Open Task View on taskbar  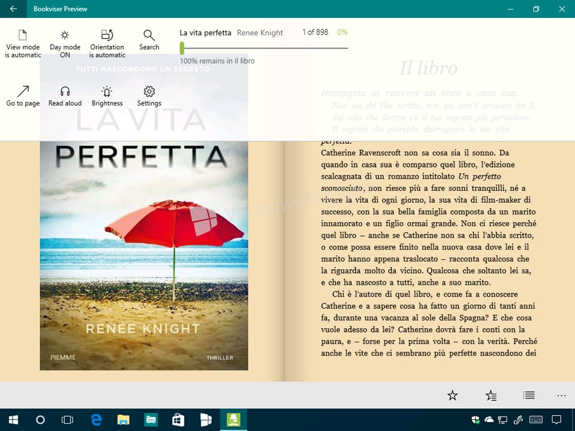pos(68,420)
